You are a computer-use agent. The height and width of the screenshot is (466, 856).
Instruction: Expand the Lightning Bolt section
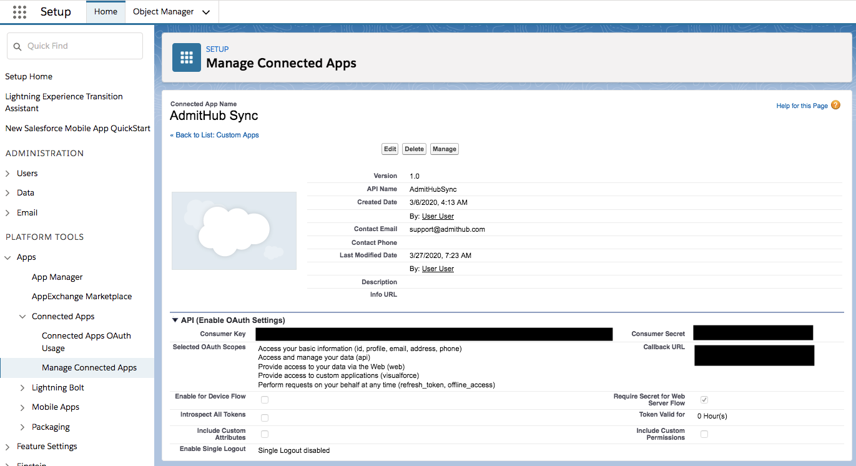(22, 388)
